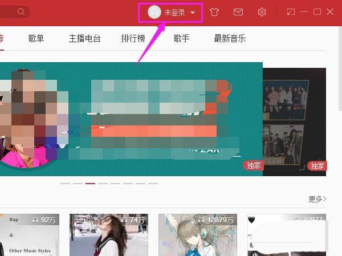The image size is (342, 256).
Task: Click the 未登录 login text
Action: coord(175,13)
